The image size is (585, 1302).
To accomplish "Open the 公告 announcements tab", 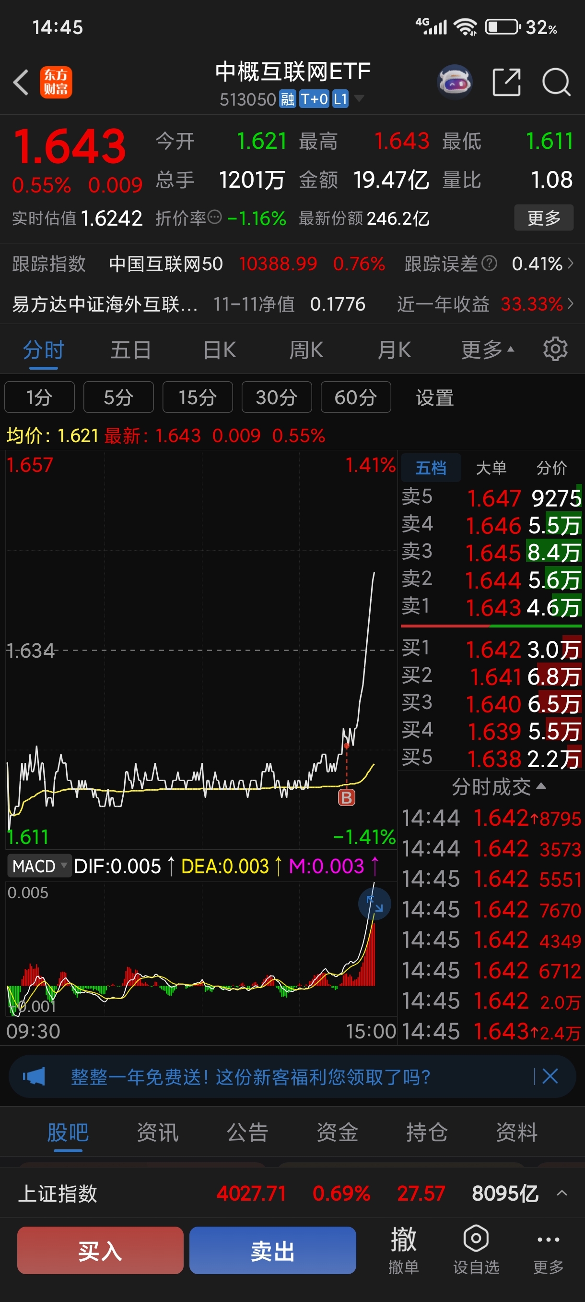I will coord(247,1132).
